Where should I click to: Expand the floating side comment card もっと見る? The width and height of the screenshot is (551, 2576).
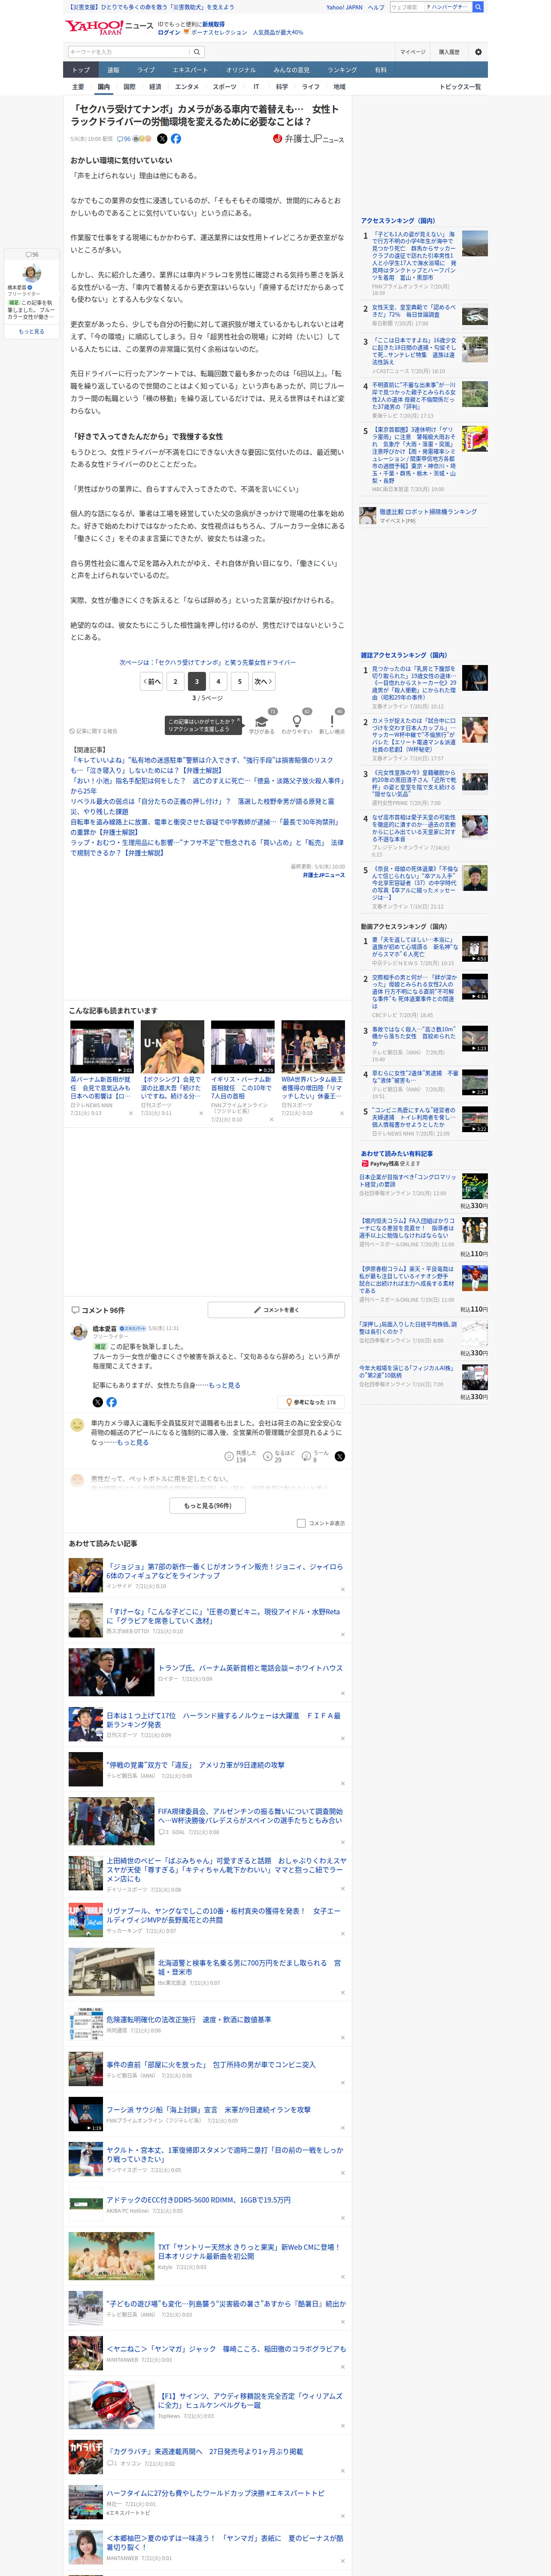(x=31, y=332)
